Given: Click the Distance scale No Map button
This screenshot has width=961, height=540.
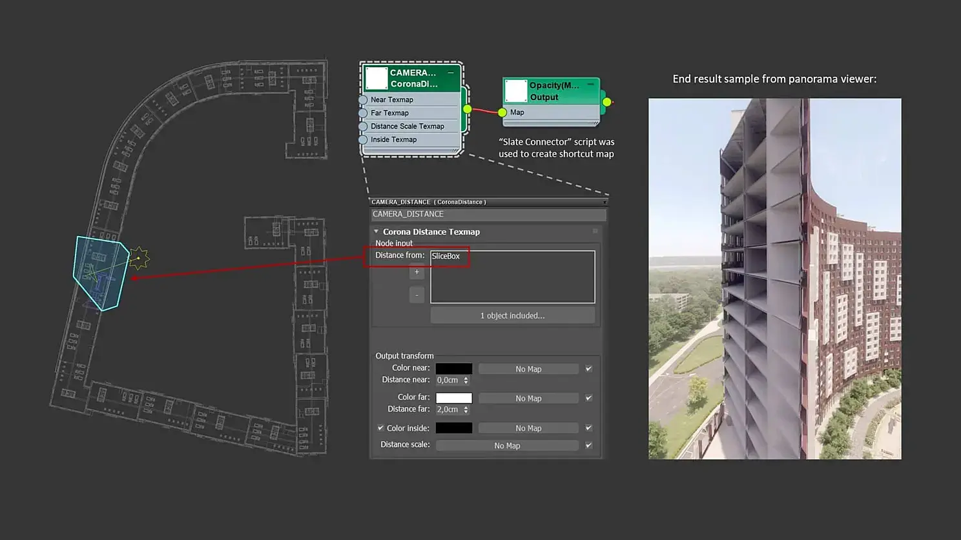Looking at the screenshot, I should pyautogui.click(x=507, y=445).
